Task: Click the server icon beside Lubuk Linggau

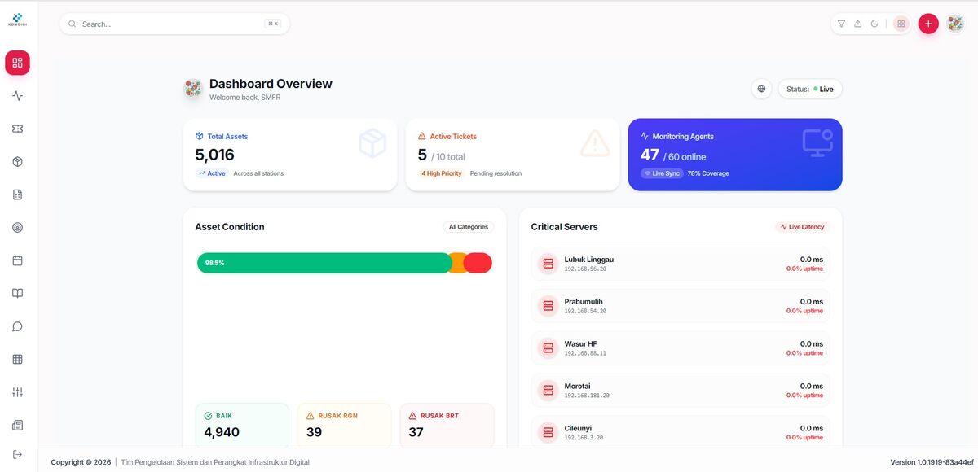Action: pos(548,264)
